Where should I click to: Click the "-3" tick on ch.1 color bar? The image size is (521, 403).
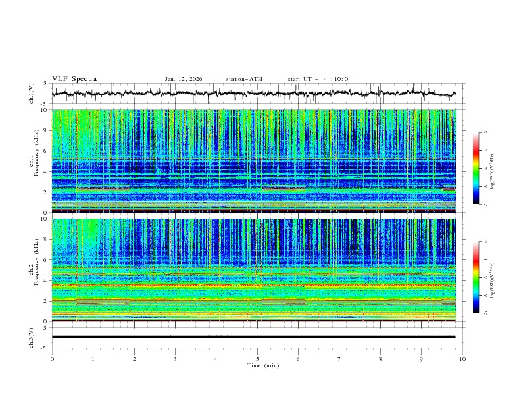485,132
